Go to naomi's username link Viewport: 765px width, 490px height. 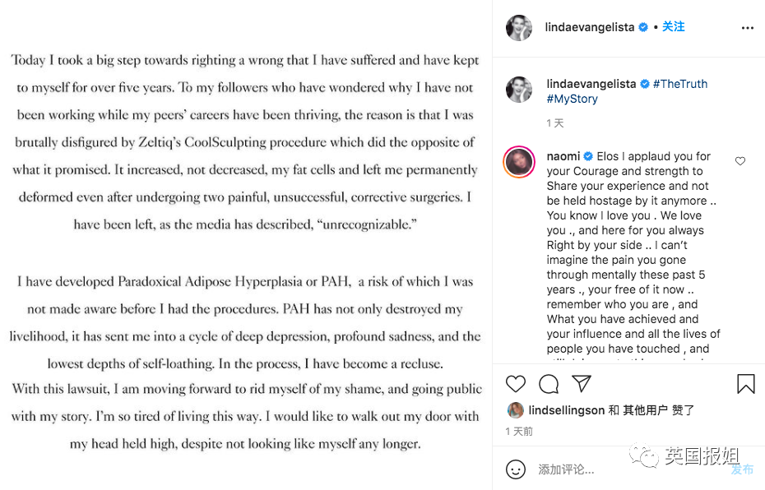coord(563,156)
